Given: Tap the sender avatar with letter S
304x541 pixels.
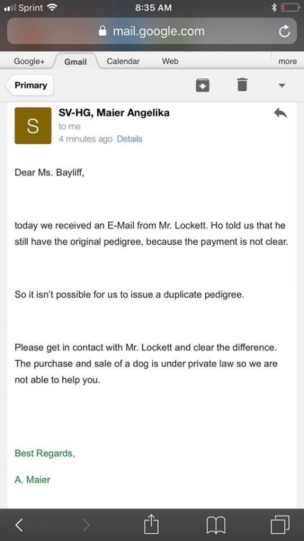Looking at the screenshot, I should (33, 126).
